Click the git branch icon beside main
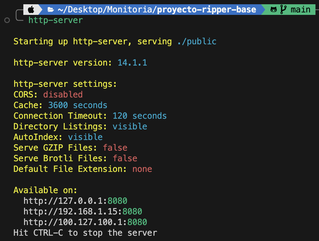319x241 pixels. pyautogui.click(x=283, y=10)
